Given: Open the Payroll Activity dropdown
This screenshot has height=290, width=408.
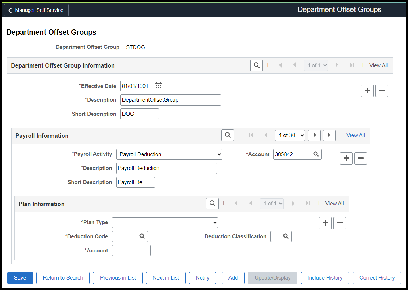Looking at the screenshot, I should (169, 154).
